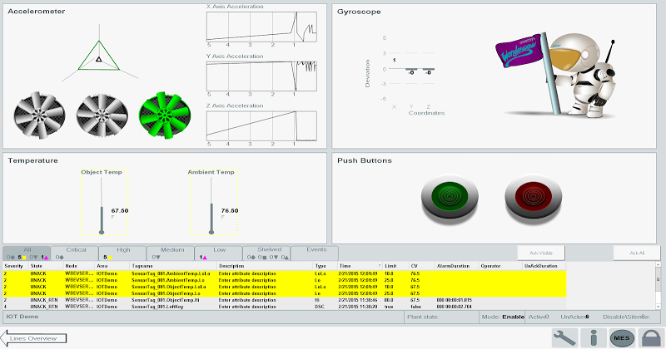This screenshot has width=666, height=349.
Task: Click alarm list scrollbar down arrow
Action: click(x=659, y=307)
